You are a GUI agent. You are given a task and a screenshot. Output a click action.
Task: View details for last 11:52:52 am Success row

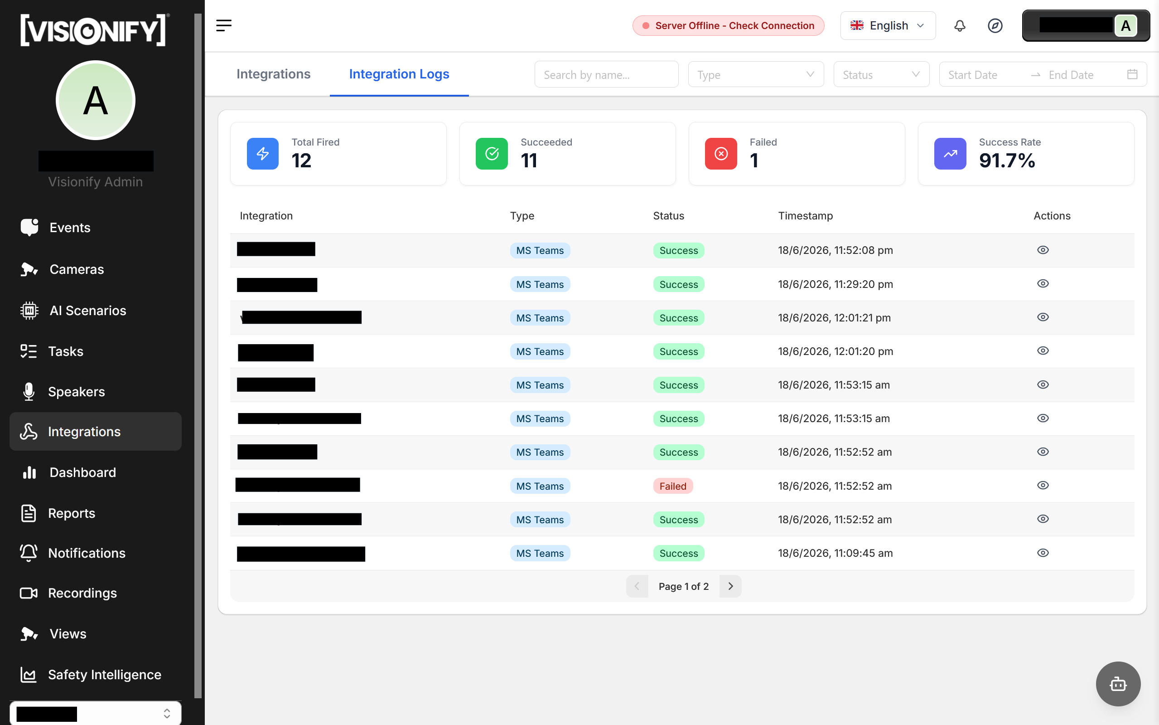(1043, 519)
